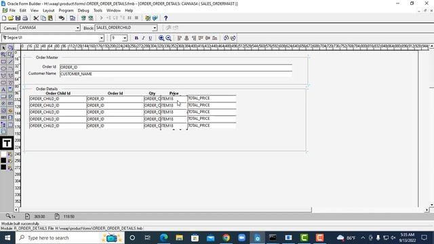The width and height of the screenshot is (434, 244).
Task: Open the Edit menu
Action: pos(22,11)
